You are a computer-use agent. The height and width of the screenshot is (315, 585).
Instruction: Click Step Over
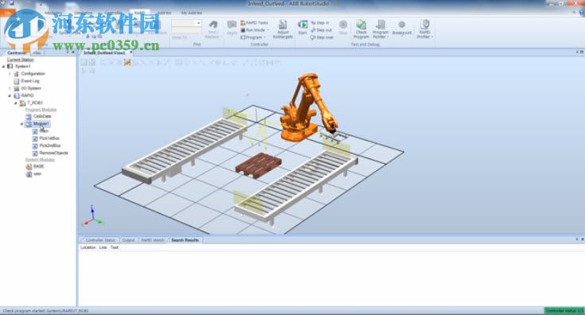pos(322,37)
